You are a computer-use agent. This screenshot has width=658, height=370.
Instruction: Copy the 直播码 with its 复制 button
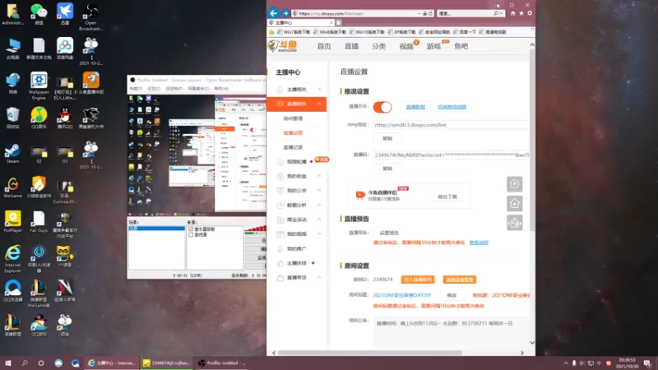pyautogui.click(x=387, y=169)
